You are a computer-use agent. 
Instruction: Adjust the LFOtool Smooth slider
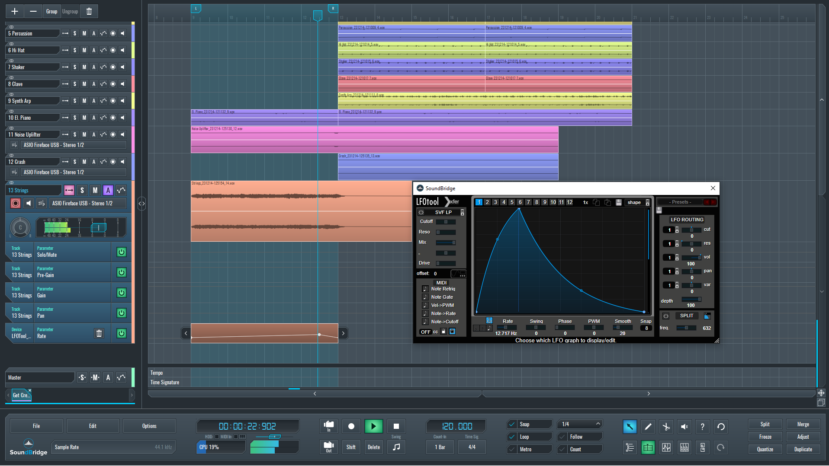623,328
